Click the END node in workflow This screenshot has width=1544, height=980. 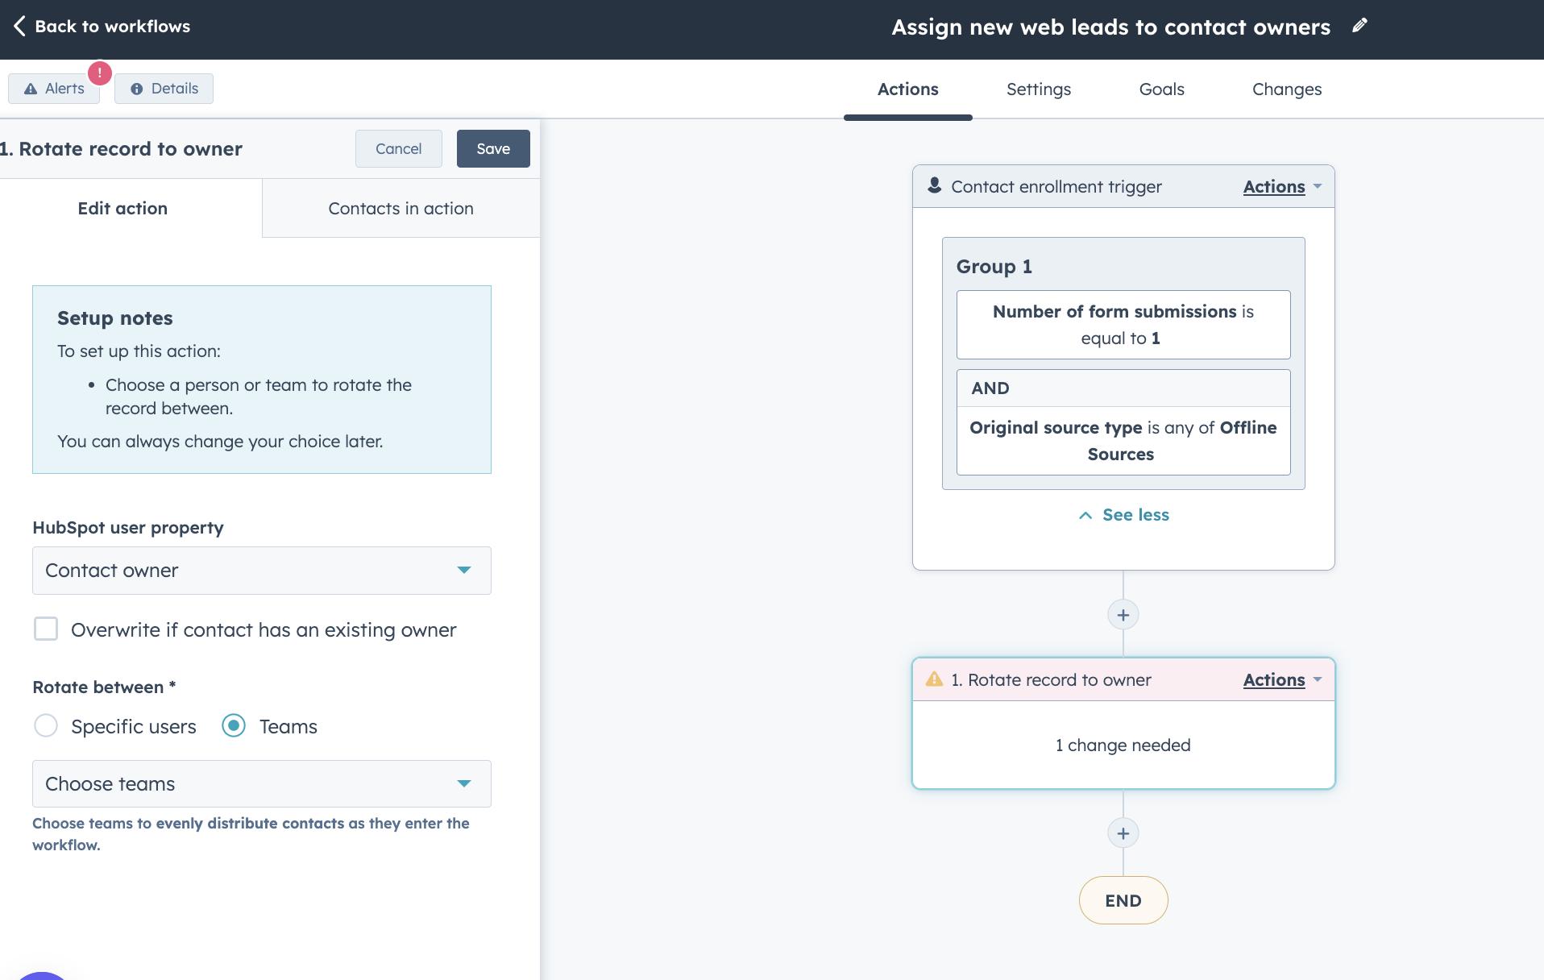point(1123,900)
